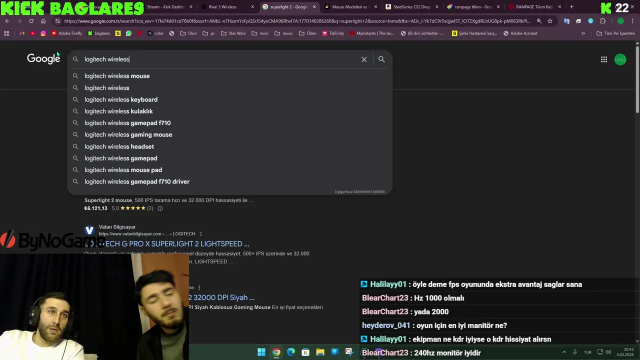Click the page vertical scrollbar
The height and width of the screenshot is (360, 640).
point(637,80)
